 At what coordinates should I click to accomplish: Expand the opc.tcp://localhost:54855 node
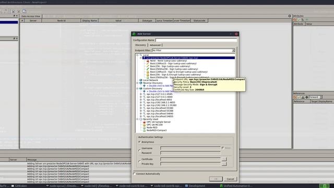[x=141, y=116]
